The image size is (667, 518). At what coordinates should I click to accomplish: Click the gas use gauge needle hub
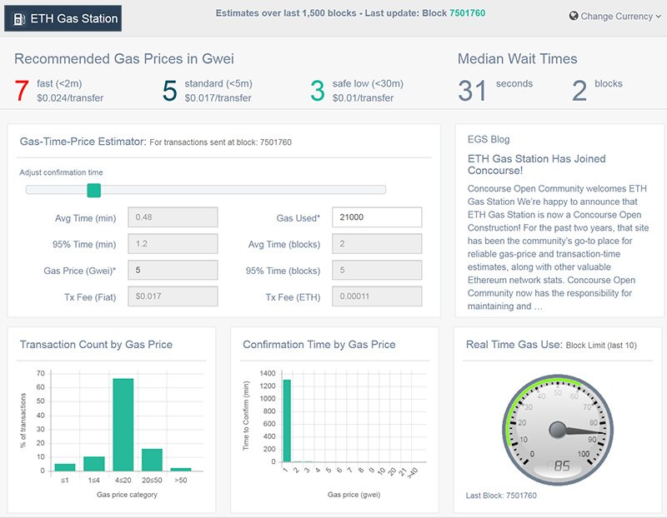(557, 430)
